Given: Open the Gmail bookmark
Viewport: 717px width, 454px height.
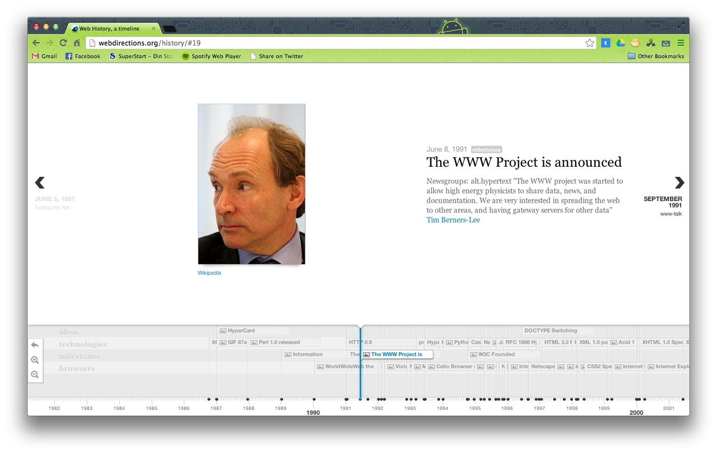Looking at the screenshot, I should [x=44, y=56].
